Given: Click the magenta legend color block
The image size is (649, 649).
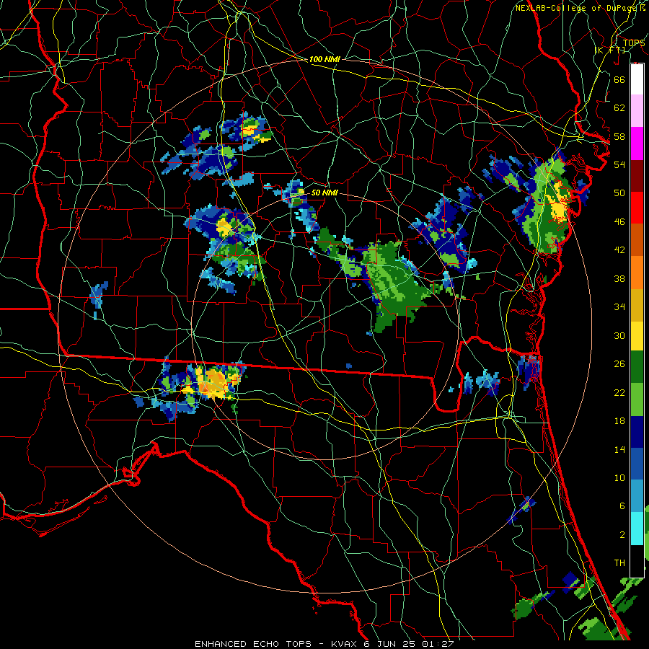Looking at the screenshot, I should click(x=637, y=144).
